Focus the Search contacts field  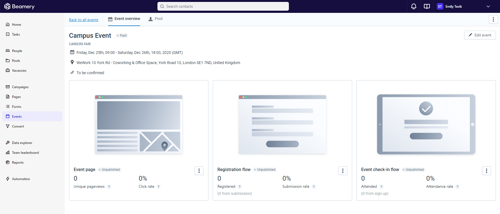pyautogui.click(x=223, y=6)
